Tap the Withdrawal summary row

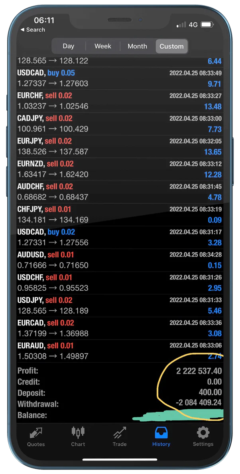120,404
